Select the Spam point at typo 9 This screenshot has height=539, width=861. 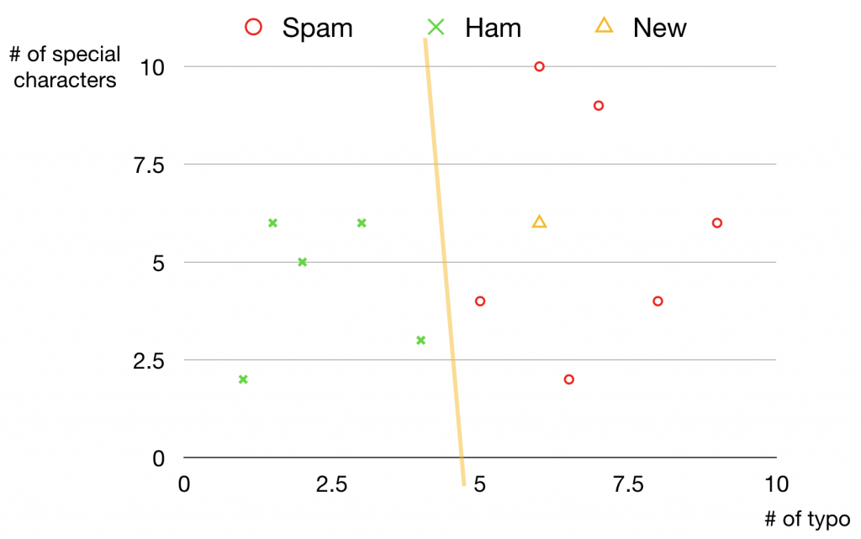(x=716, y=223)
